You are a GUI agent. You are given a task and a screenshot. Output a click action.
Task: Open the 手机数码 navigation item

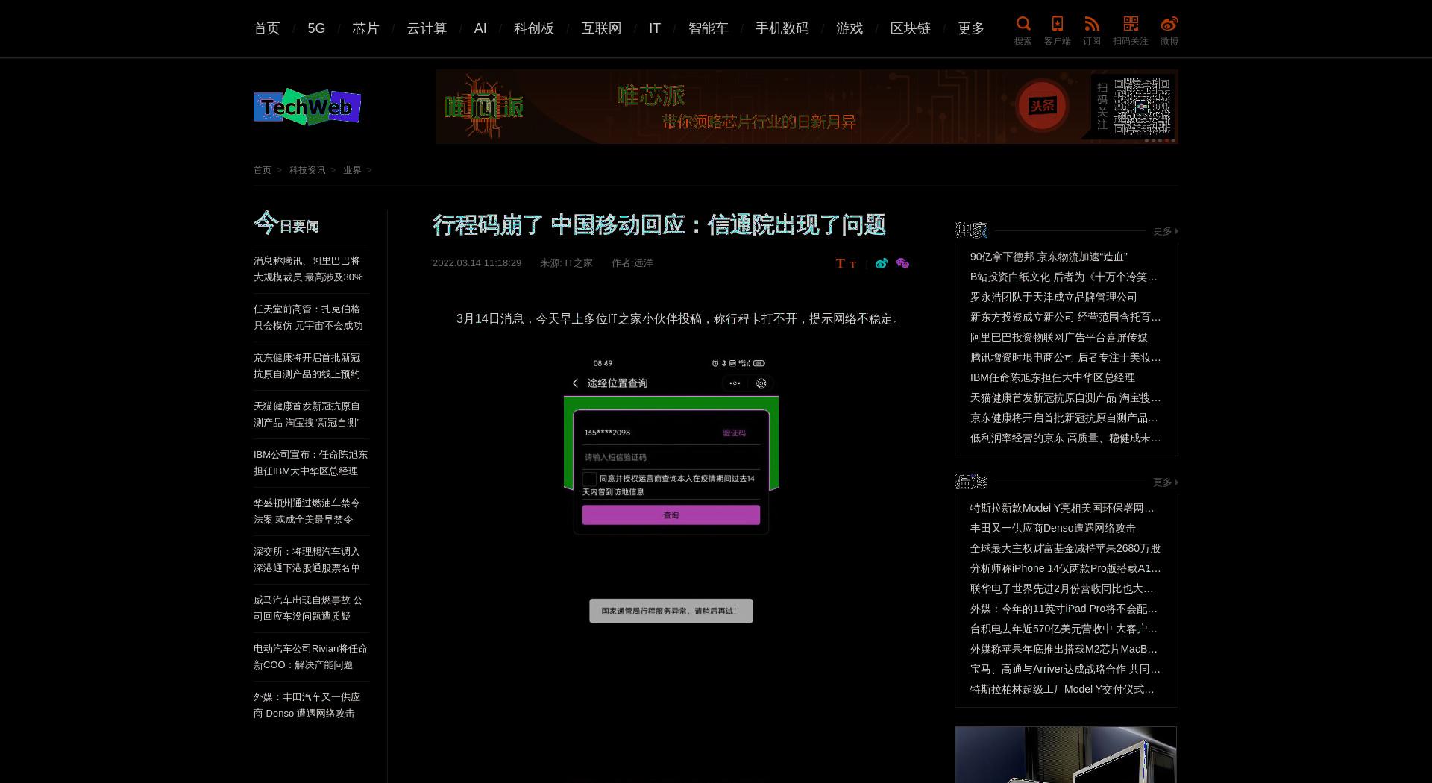click(782, 28)
